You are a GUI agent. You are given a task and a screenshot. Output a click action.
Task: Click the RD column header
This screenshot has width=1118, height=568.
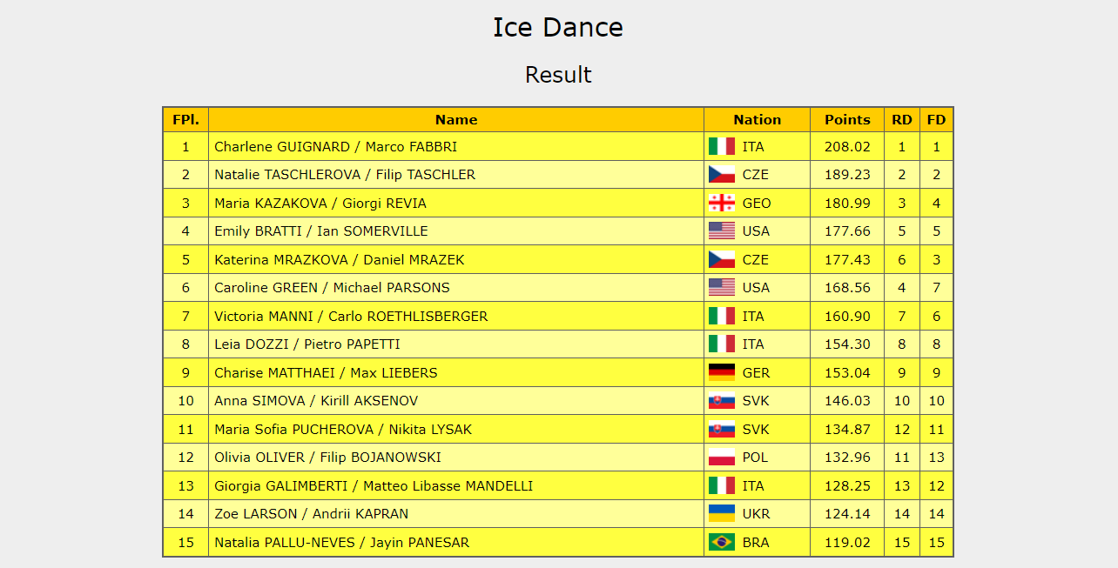902,120
